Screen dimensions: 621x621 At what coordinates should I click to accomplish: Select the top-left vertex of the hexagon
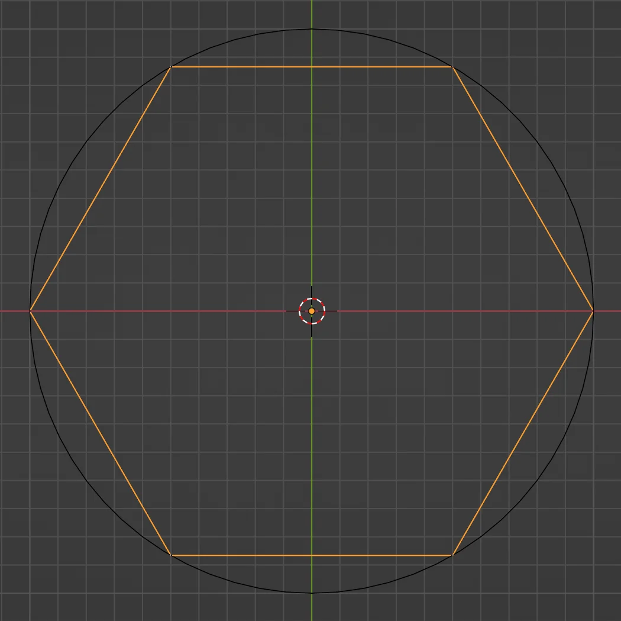pos(172,67)
